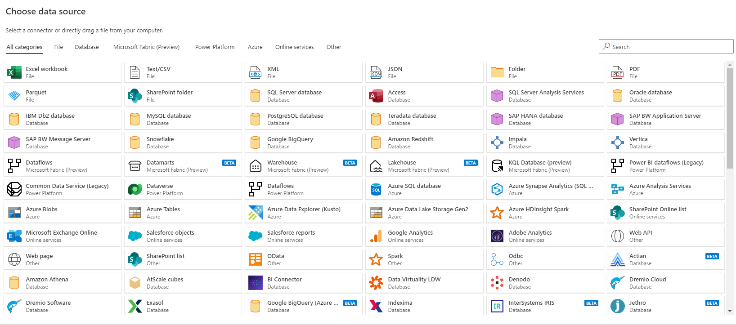Click the BETA badge on Datamarts
Screen dimensions: 736x325
click(229, 163)
